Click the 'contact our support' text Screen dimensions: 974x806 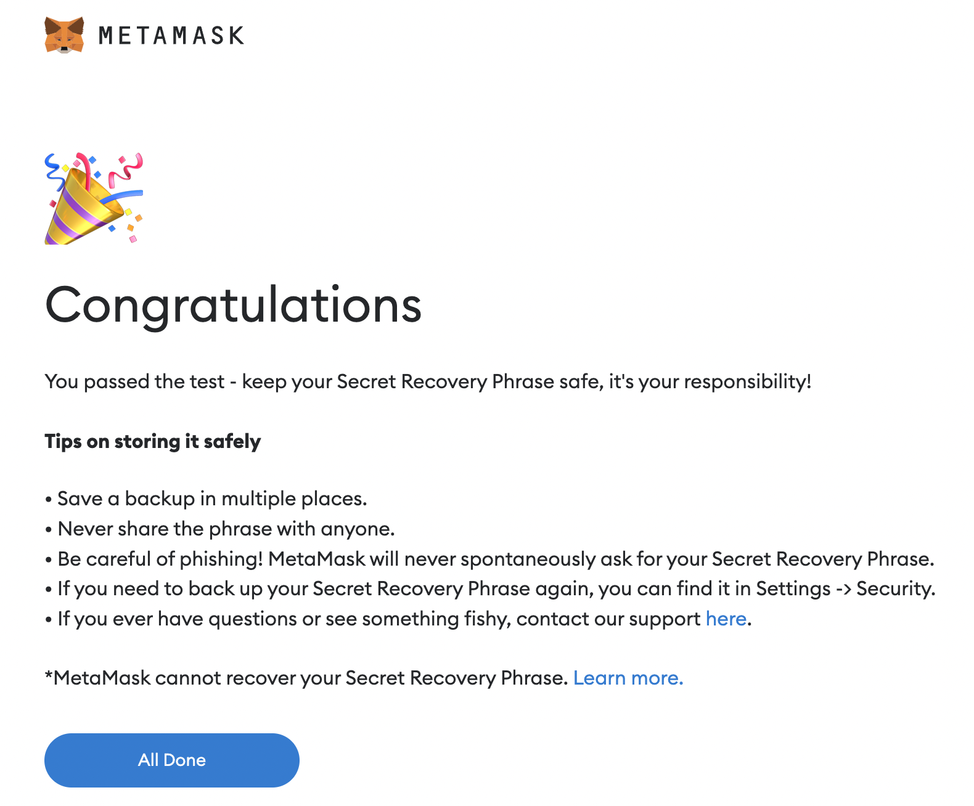pyautogui.click(x=608, y=619)
